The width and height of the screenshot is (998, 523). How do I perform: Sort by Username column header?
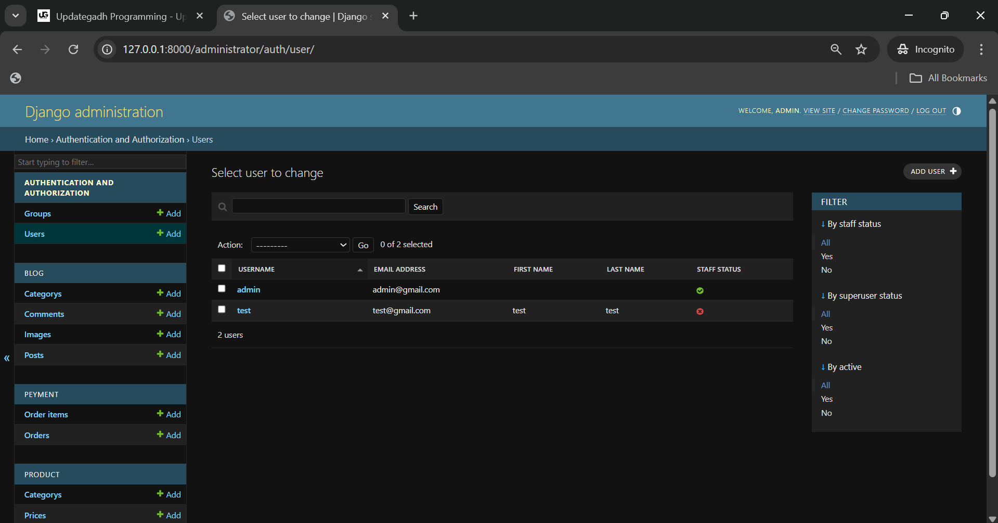(256, 270)
